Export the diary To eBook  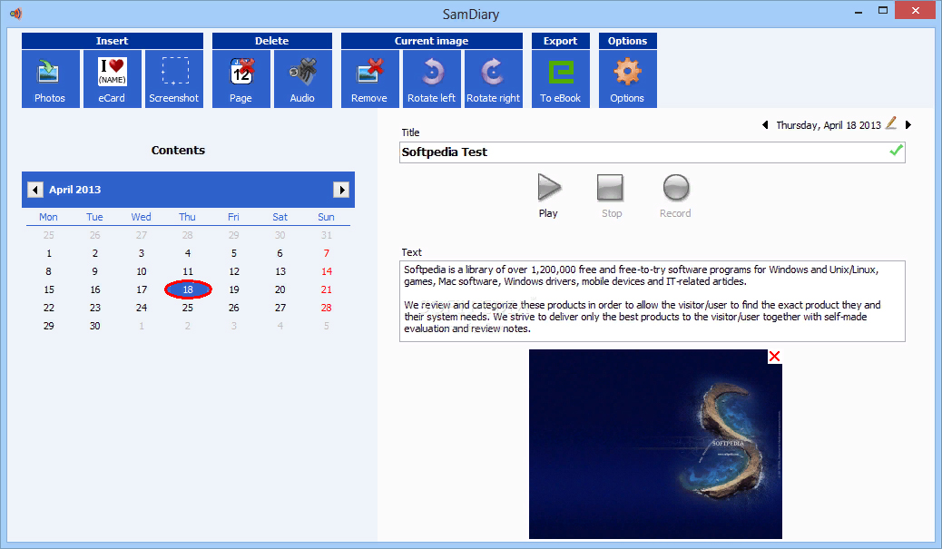(561, 79)
